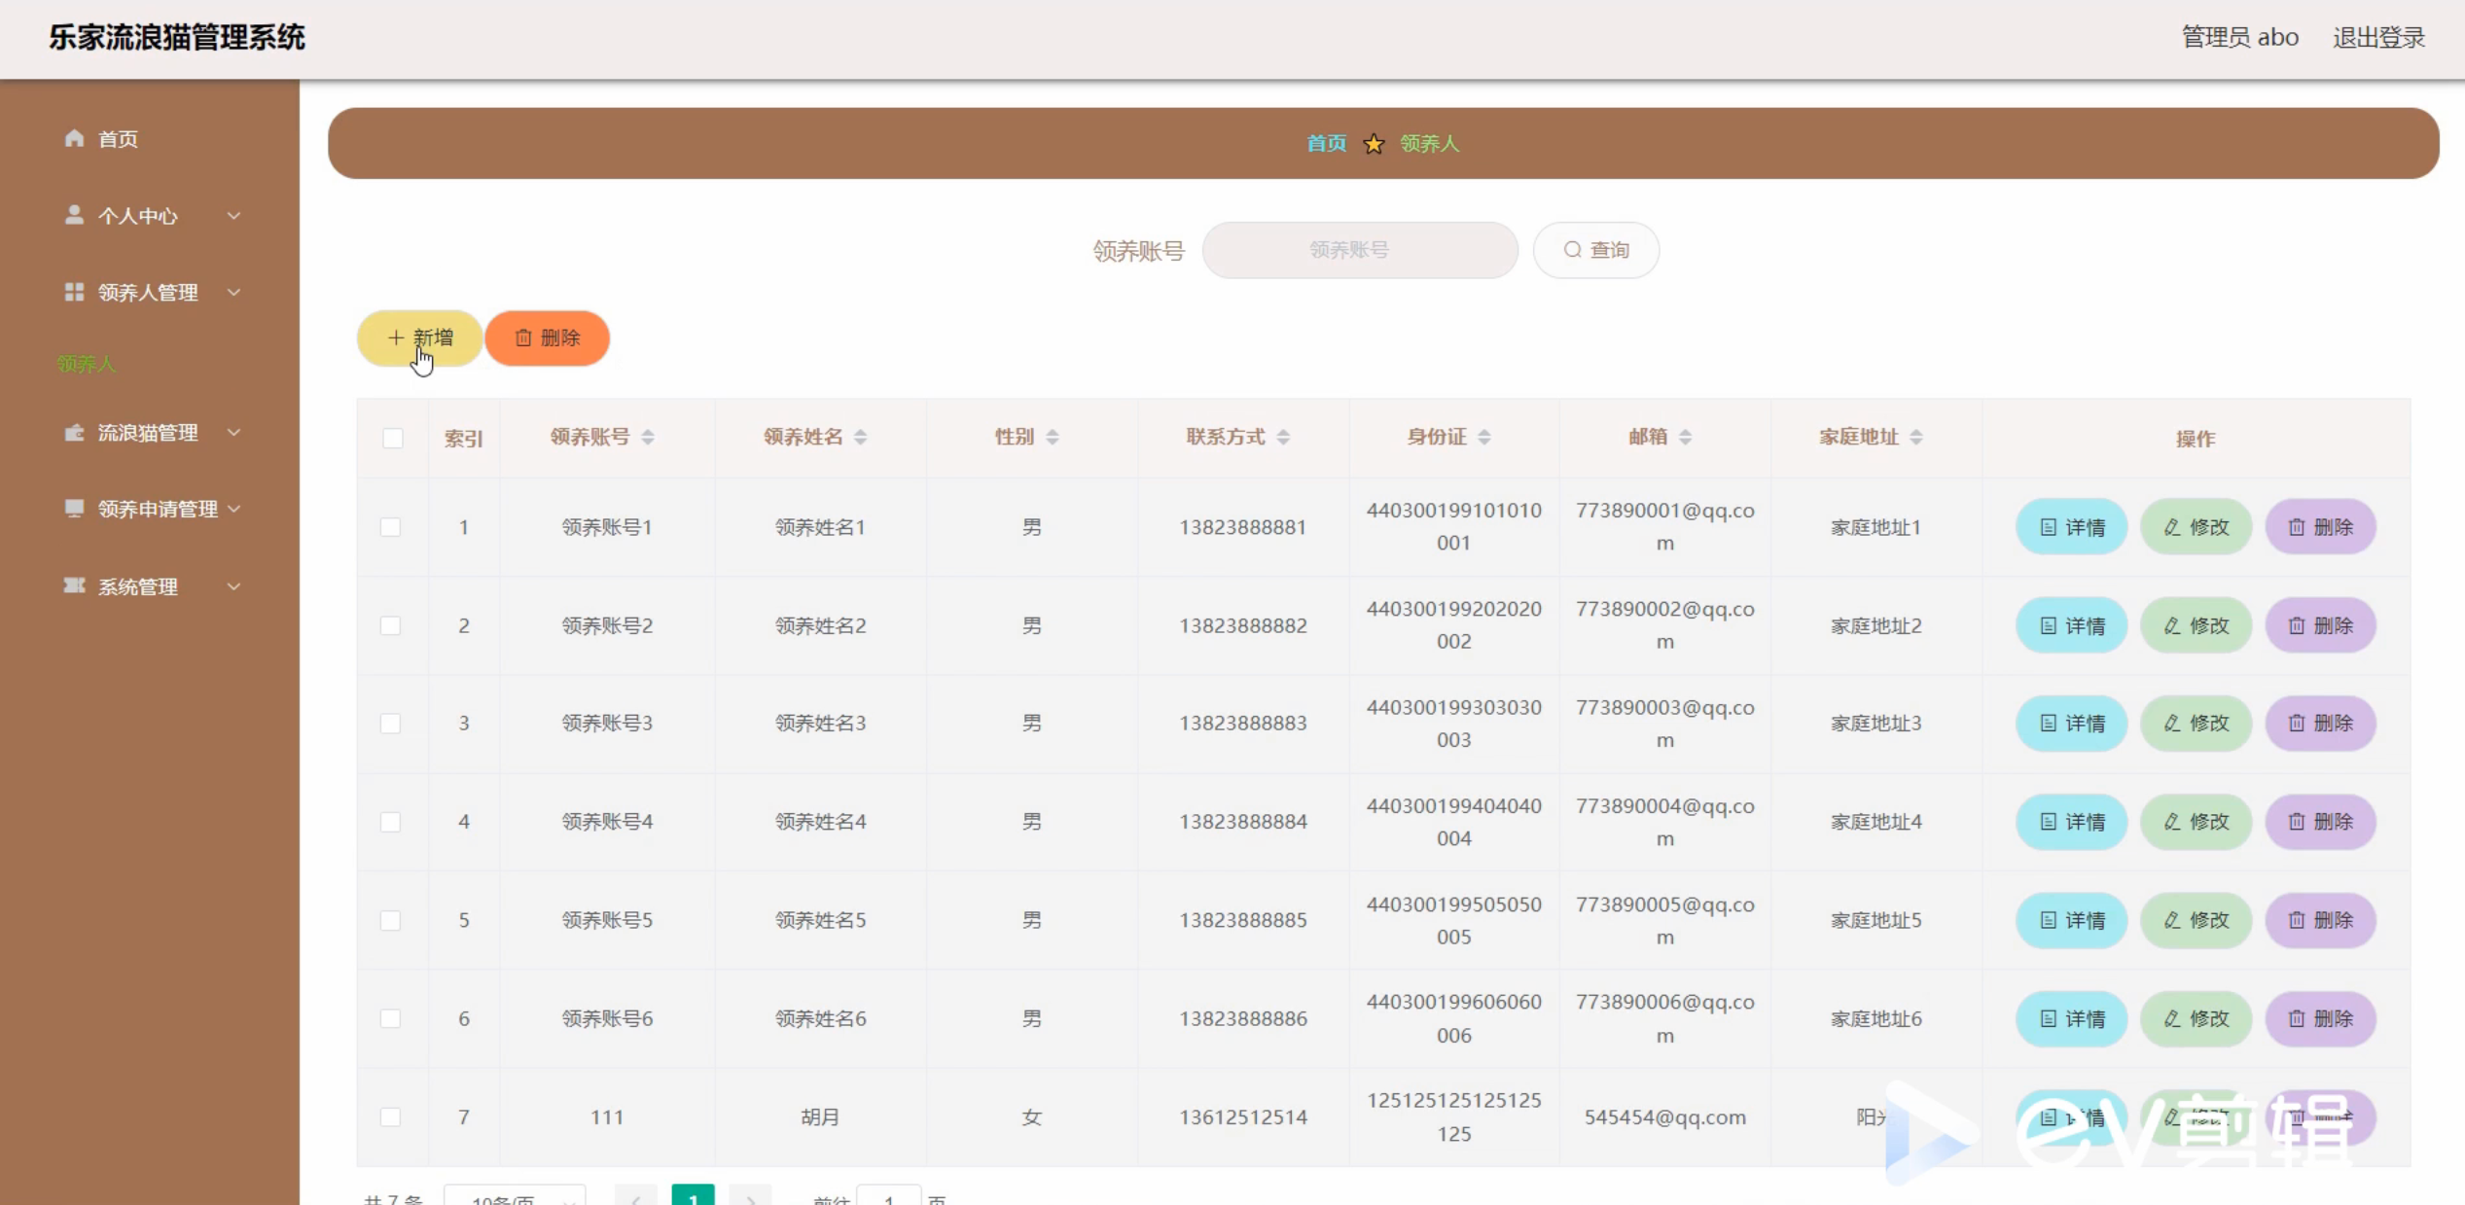2465x1205 pixels.
Task: Click 修改 for 领养账号1 row
Action: point(2196,527)
